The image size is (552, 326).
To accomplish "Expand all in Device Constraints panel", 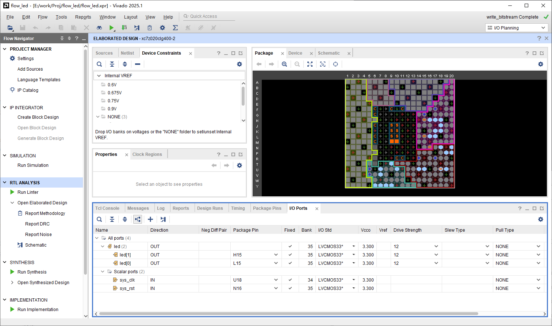I will [x=125, y=64].
